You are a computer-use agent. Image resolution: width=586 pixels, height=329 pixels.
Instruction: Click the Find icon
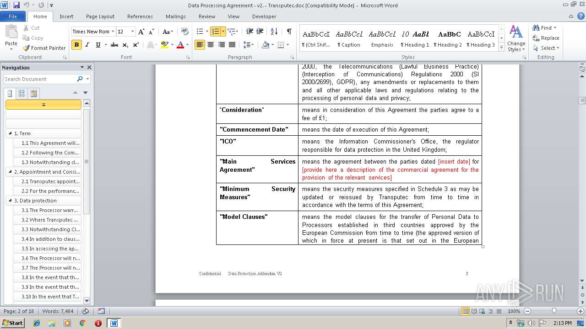pos(536,28)
